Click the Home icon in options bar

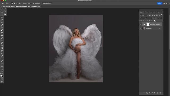[x=3, y=3]
